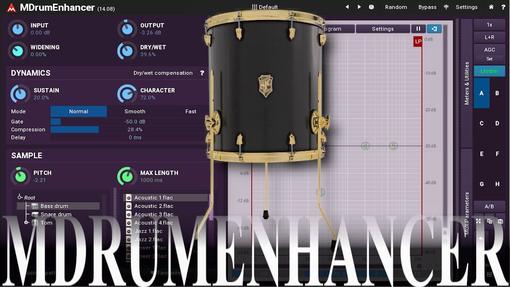Toggle AGC automatic gain compensation
The width and height of the screenshot is (510, 287).
pyautogui.click(x=489, y=50)
